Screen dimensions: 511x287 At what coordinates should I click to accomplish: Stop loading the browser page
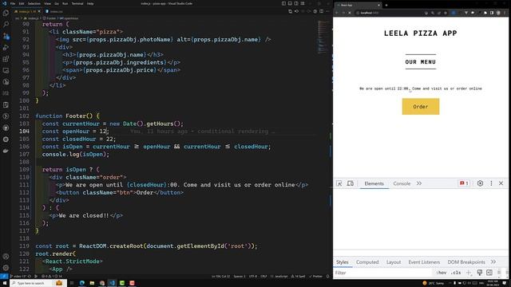pyautogui.click(x=350, y=13)
